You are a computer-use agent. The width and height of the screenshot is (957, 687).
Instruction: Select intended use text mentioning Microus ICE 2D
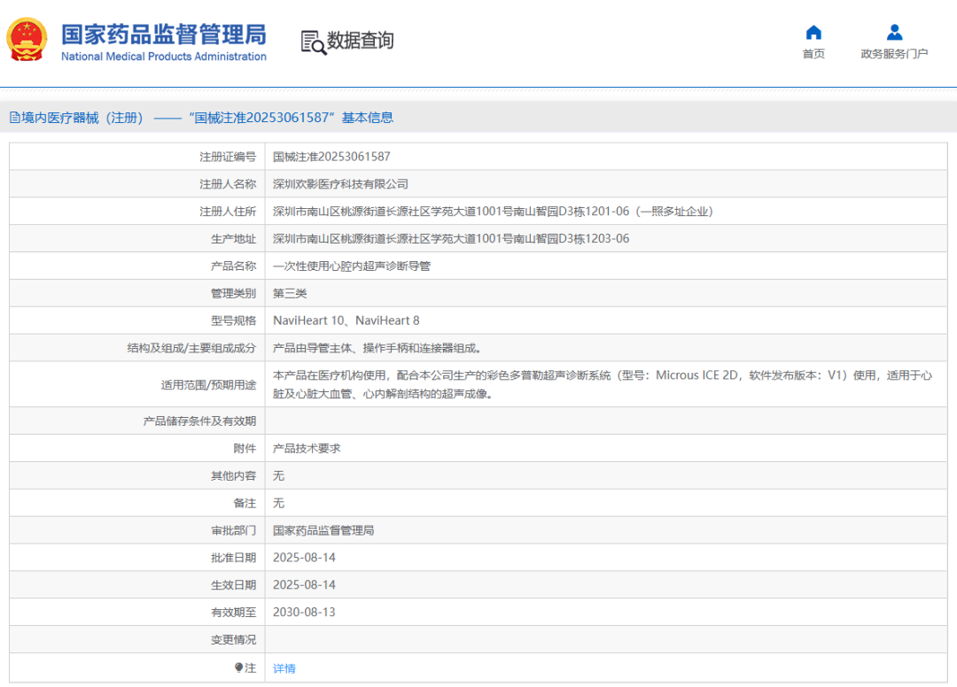coord(603,384)
